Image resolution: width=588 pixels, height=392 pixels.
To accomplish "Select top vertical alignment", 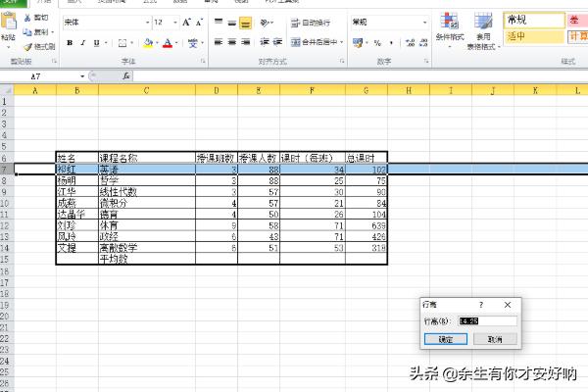I will pyautogui.click(x=219, y=23).
